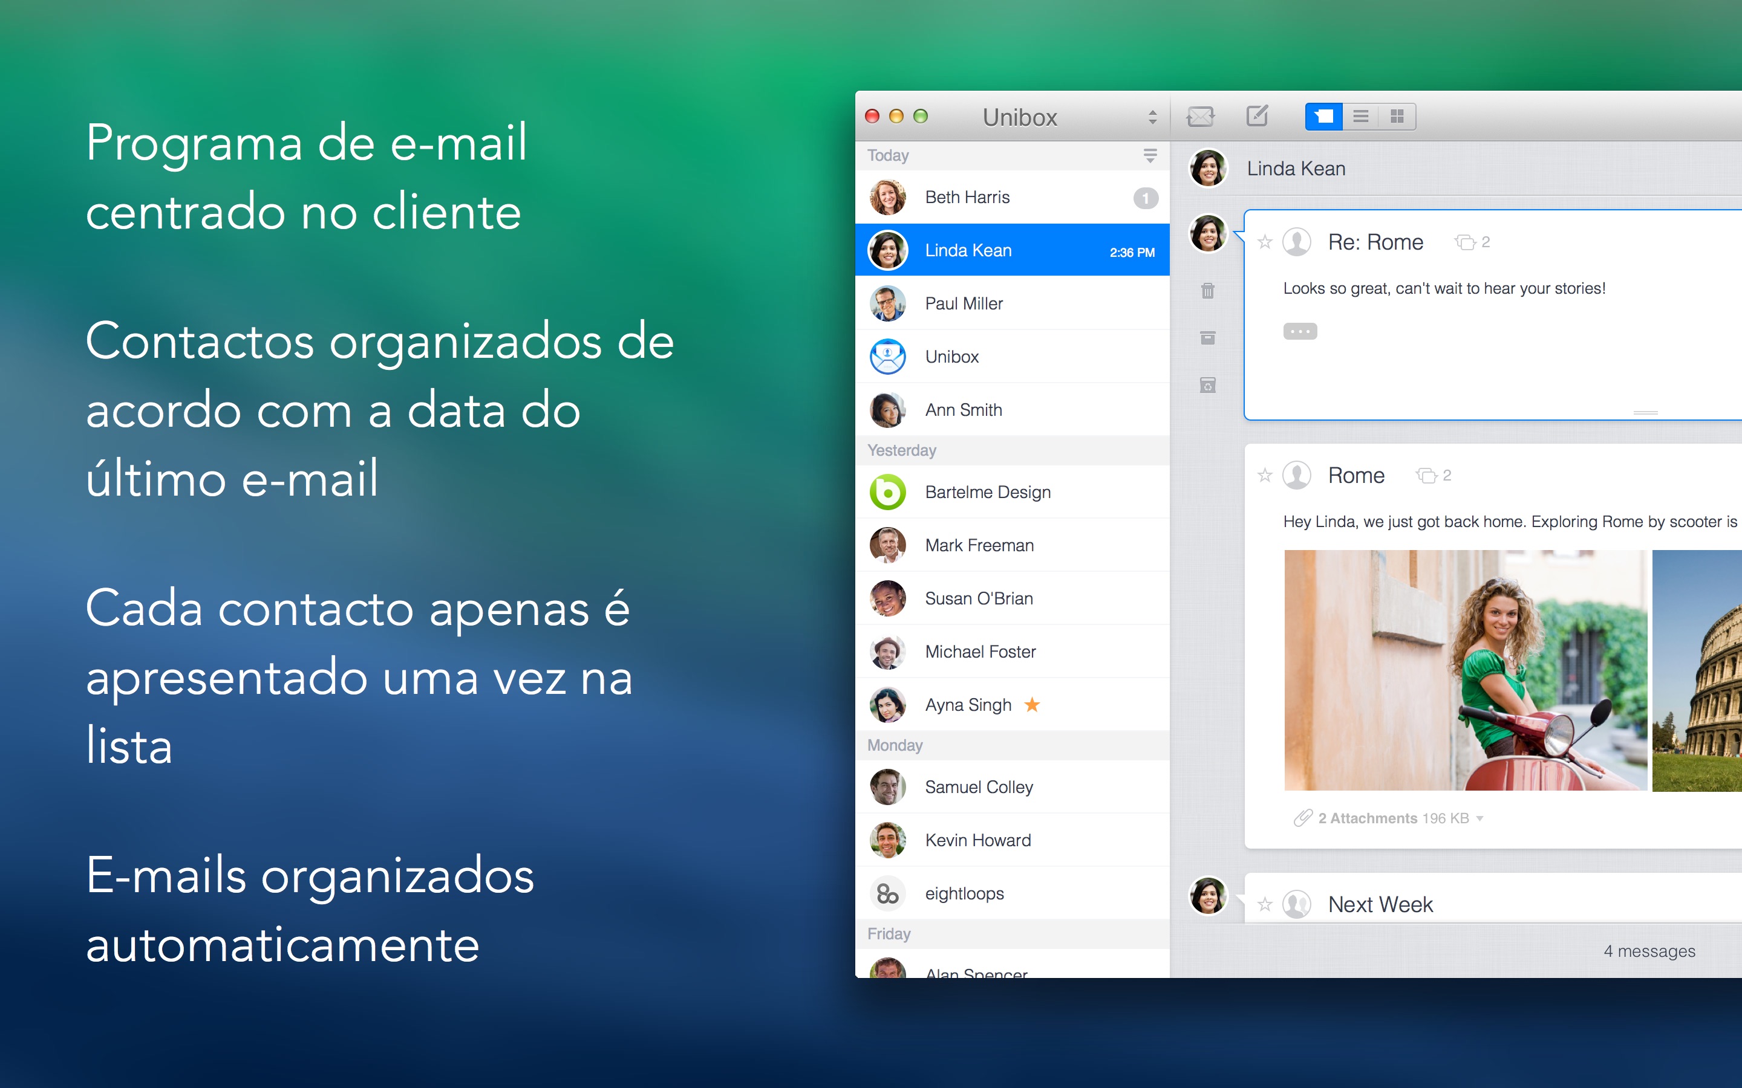Screen dimensions: 1742x1088
Task: Click the Monday section header
Action: [x=1012, y=745]
